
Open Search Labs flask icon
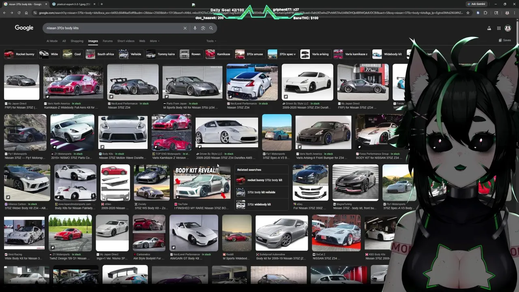[x=489, y=28]
